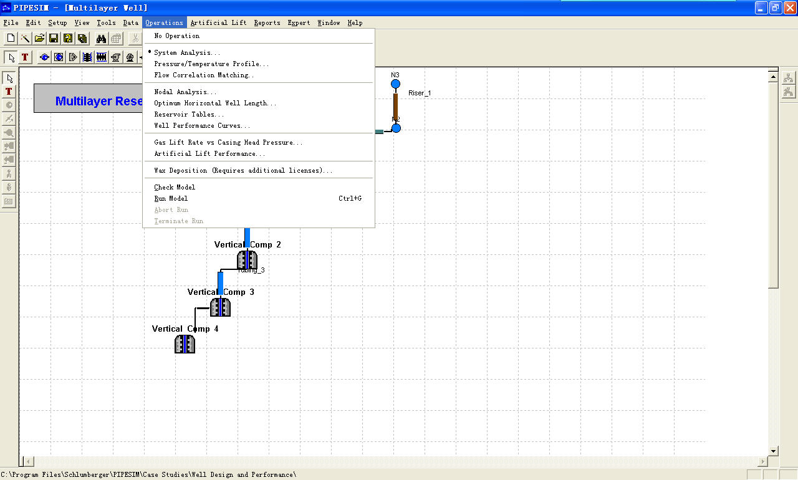Open the Artificial Lift menu
The image size is (798, 480).
tap(218, 23)
